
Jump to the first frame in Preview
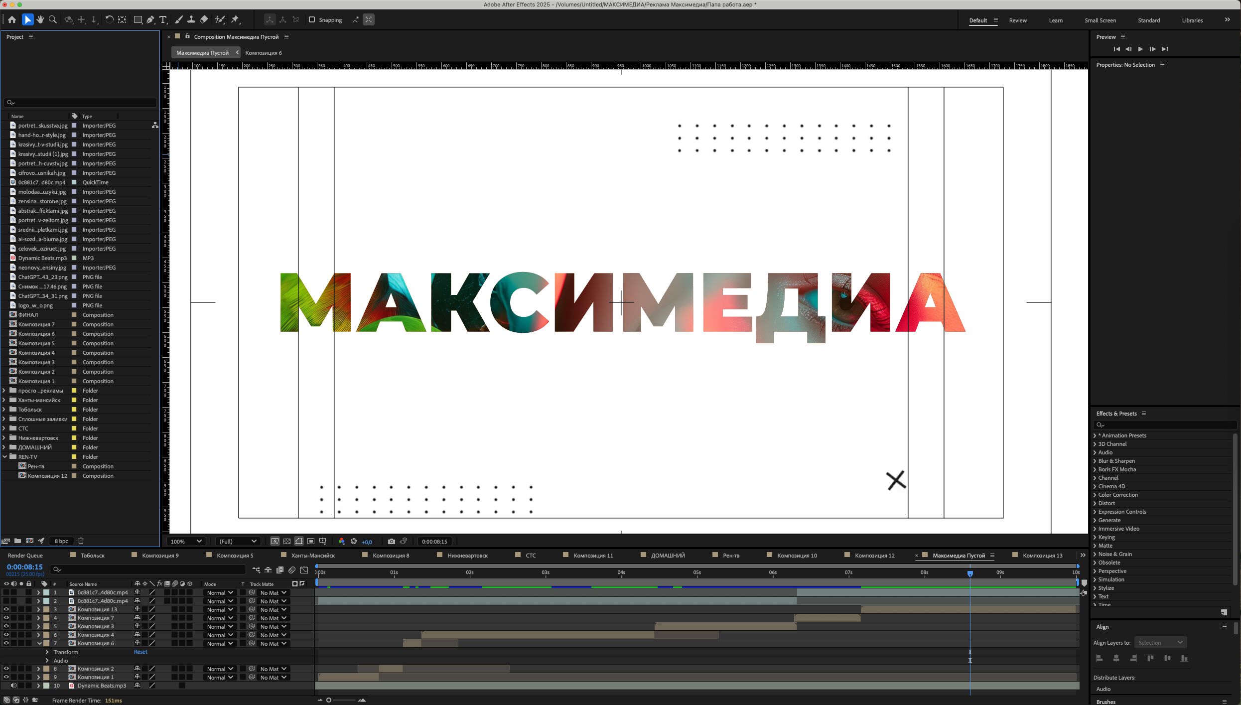pos(1116,49)
